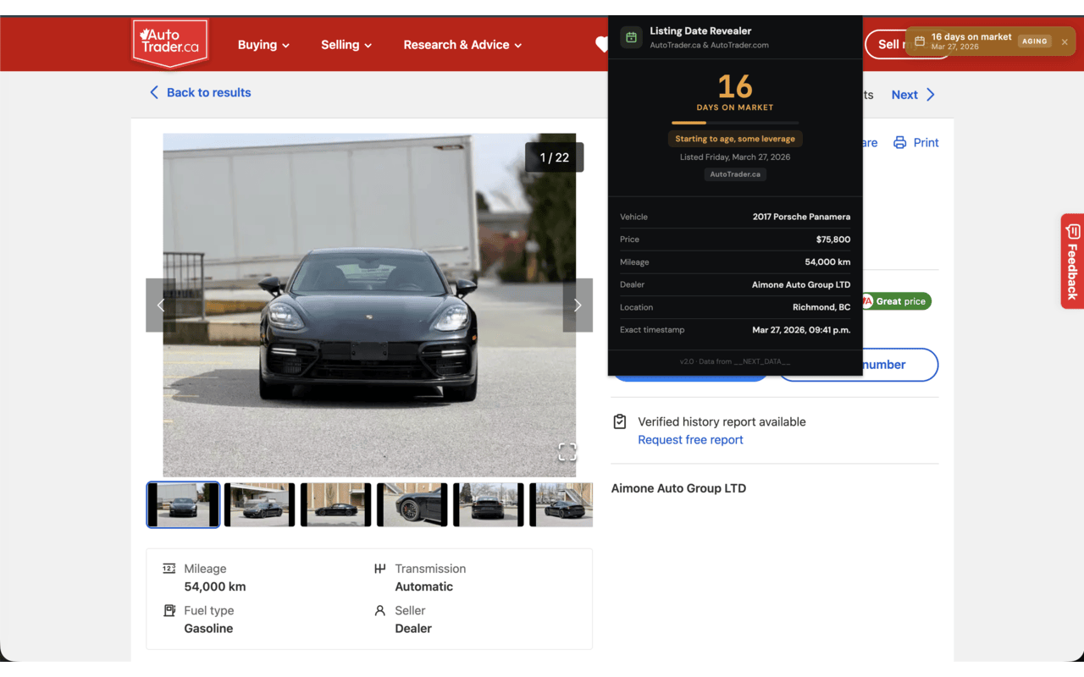Image resolution: width=1084 pixels, height=677 pixels.
Task: Click the Listing Date Revealer extension icon
Action: pyautogui.click(x=631, y=37)
